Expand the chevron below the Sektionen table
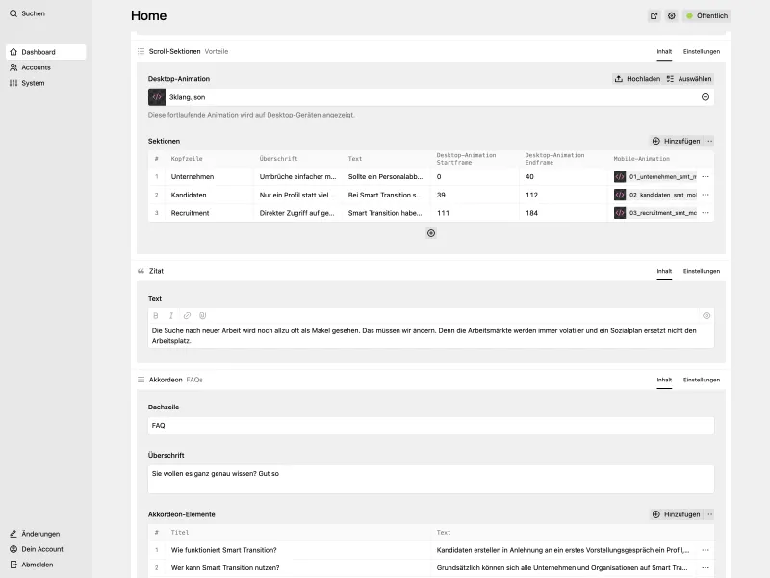Screen dimensions: 770x578 pos(430,233)
